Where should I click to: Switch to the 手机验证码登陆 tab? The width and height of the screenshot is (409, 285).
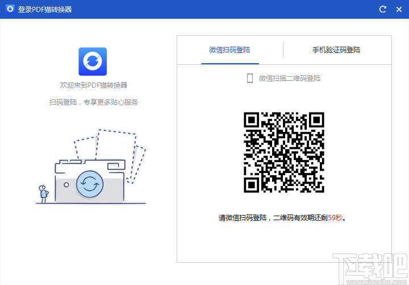point(336,50)
